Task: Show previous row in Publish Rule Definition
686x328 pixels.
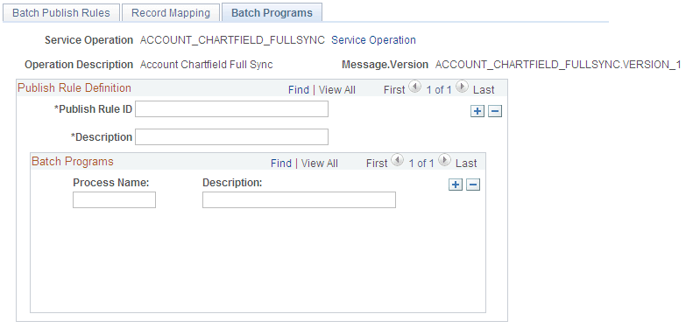Action: click(x=414, y=87)
